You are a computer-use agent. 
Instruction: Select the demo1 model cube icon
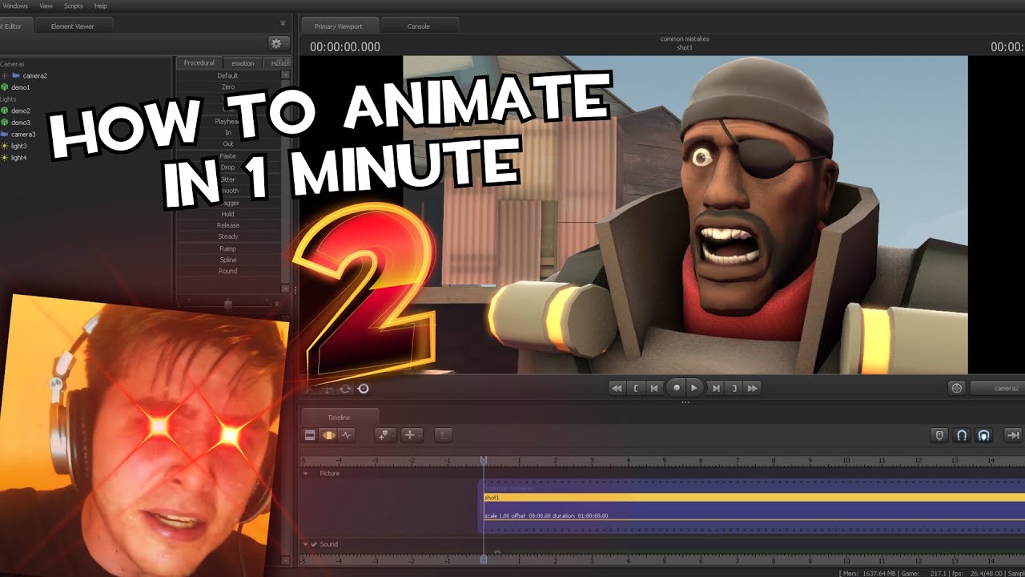point(5,87)
